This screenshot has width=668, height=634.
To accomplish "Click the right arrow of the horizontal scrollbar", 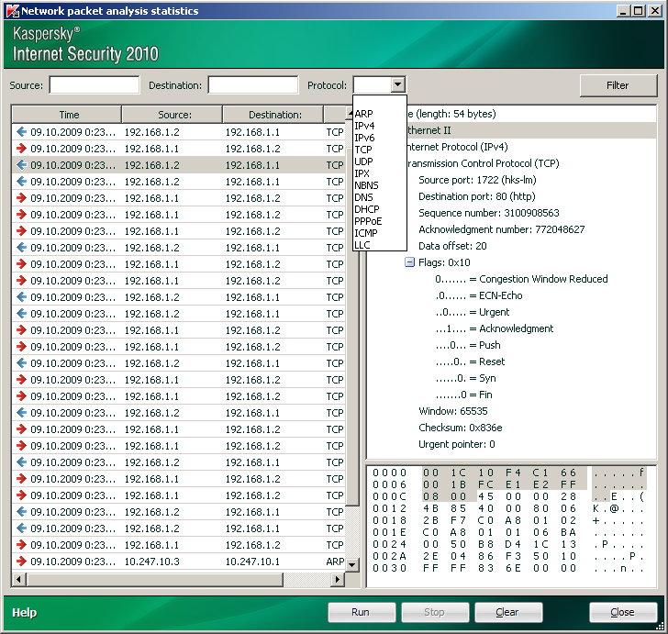I will (x=338, y=579).
